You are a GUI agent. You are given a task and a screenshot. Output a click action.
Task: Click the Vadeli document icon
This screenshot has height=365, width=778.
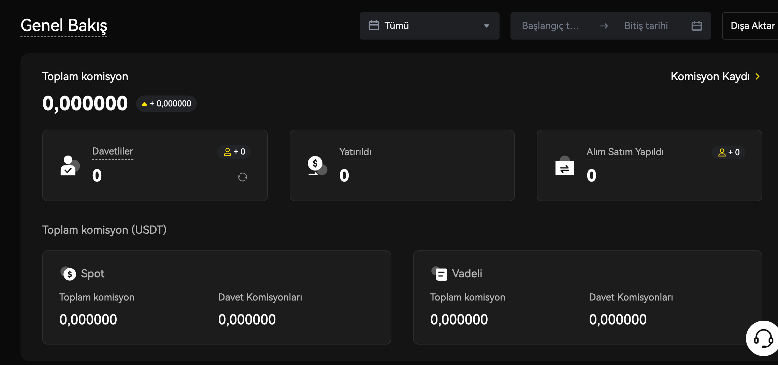coord(440,274)
